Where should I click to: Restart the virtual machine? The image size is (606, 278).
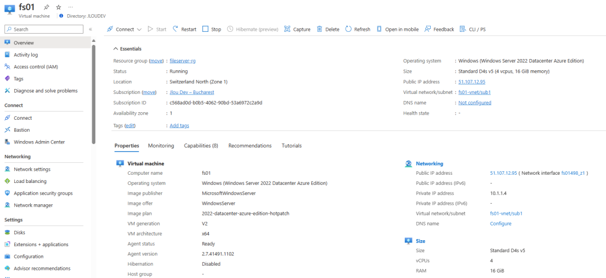click(x=185, y=30)
